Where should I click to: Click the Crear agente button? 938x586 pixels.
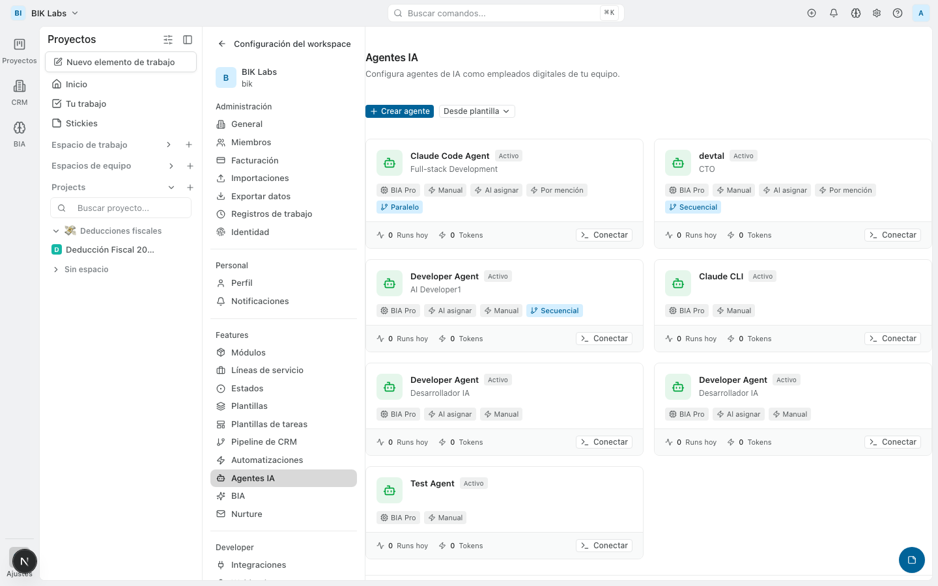point(399,111)
